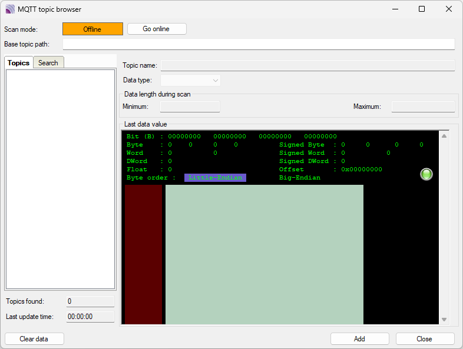
Task: Click the MQTT topic browser app icon
Action: 10,9
